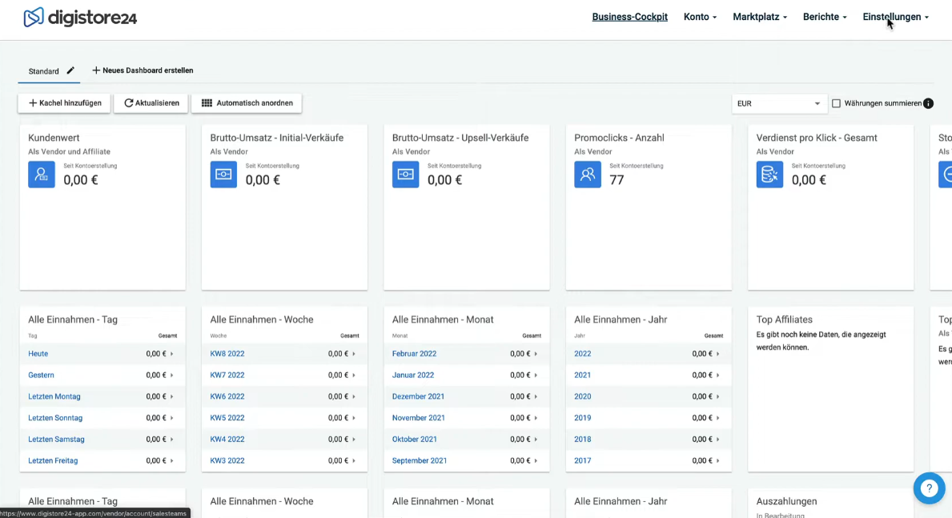Create a new dashboard

143,70
